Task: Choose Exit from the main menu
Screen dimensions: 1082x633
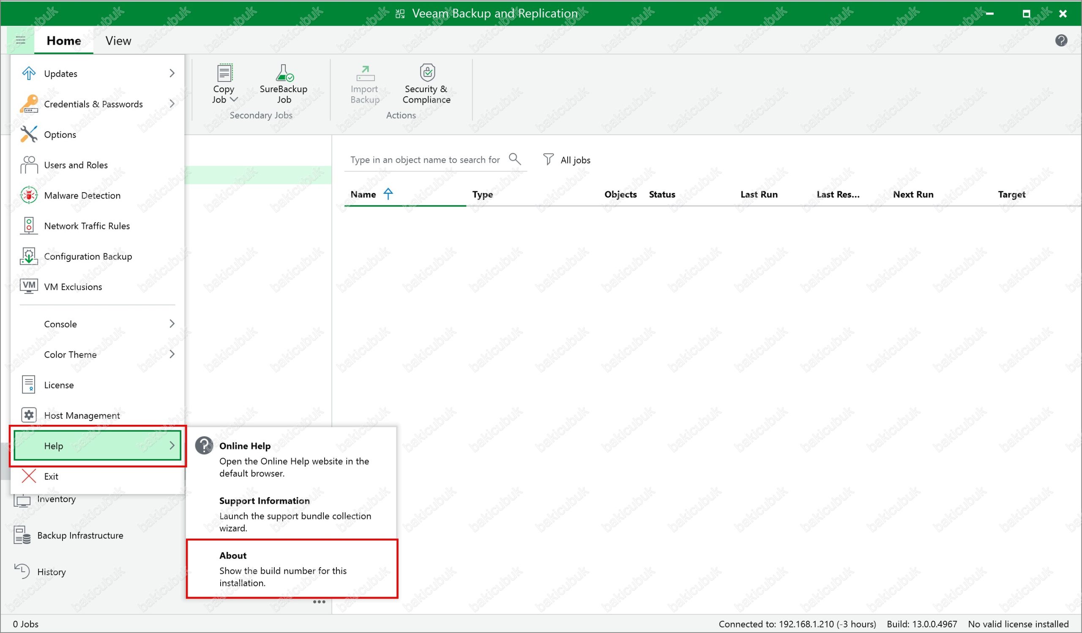Action: (98, 476)
